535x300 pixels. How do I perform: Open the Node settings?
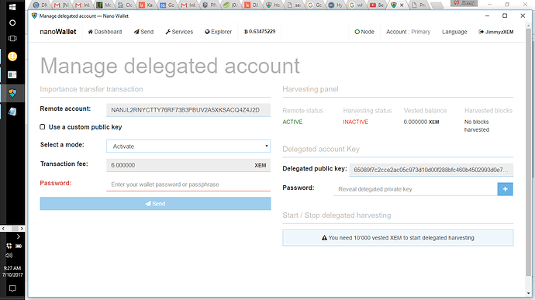click(364, 32)
